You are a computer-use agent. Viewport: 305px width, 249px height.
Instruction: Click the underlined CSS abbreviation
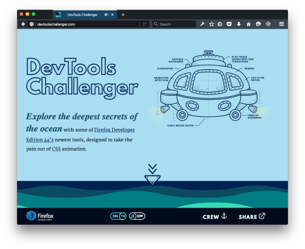[56, 149]
